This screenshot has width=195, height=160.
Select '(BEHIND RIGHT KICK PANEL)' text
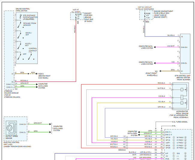(44, 77)
